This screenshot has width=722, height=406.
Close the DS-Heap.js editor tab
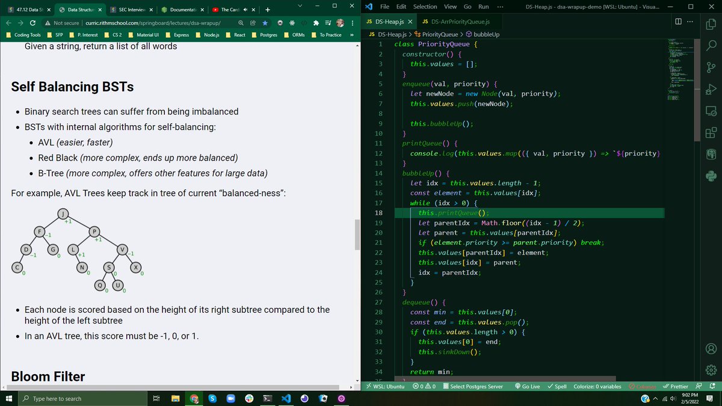click(x=410, y=22)
